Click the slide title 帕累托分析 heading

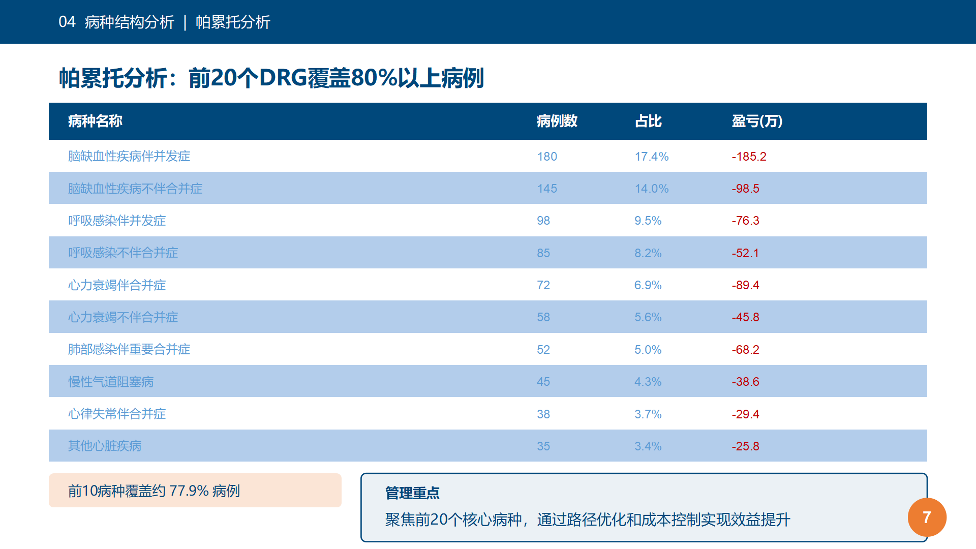tap(271, 78)
